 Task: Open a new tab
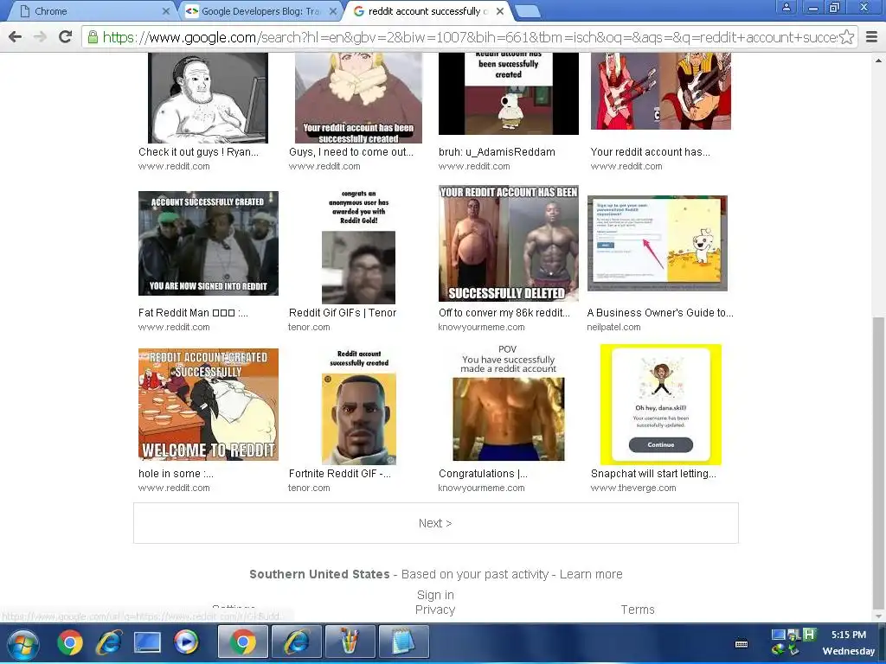coord(529,11)
